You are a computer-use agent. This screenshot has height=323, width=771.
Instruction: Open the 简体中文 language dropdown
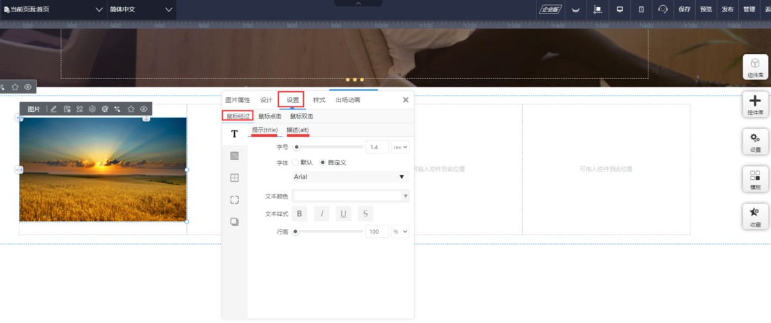tap(141, 10)
